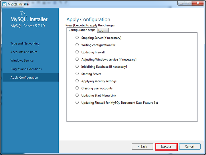
Task: Click the Adjusting Windows service status circle
Action: pyautogui.click(x=77, y=59)
